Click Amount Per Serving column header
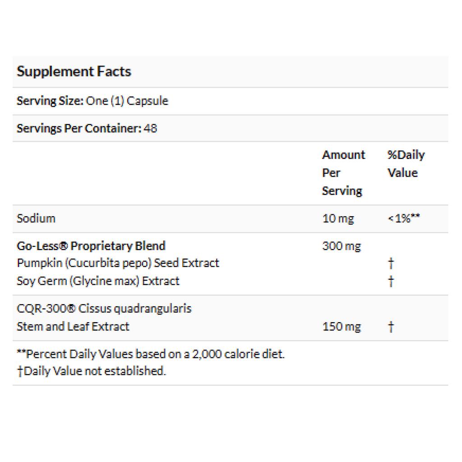This screenshot has height=462, width=462. [x=343, y=173]
